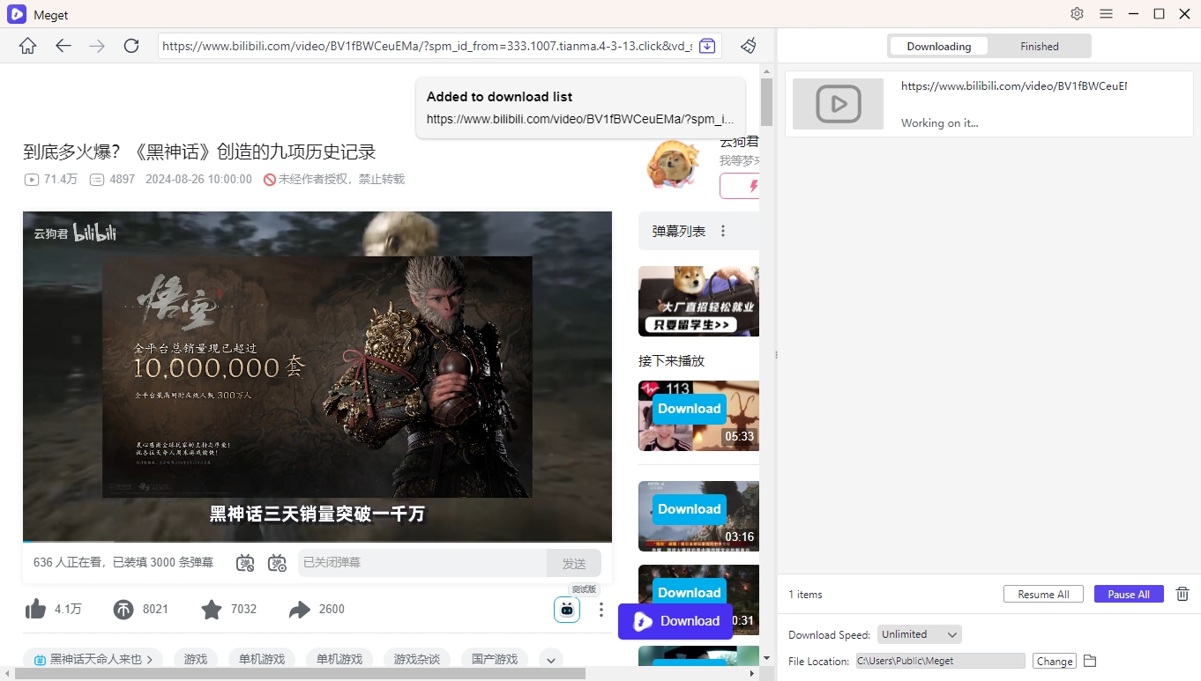Viewport: 1201px width, 681px height.
Task: Click danmaku input 已关闭弹幕
Action: [x=422, y=562]
